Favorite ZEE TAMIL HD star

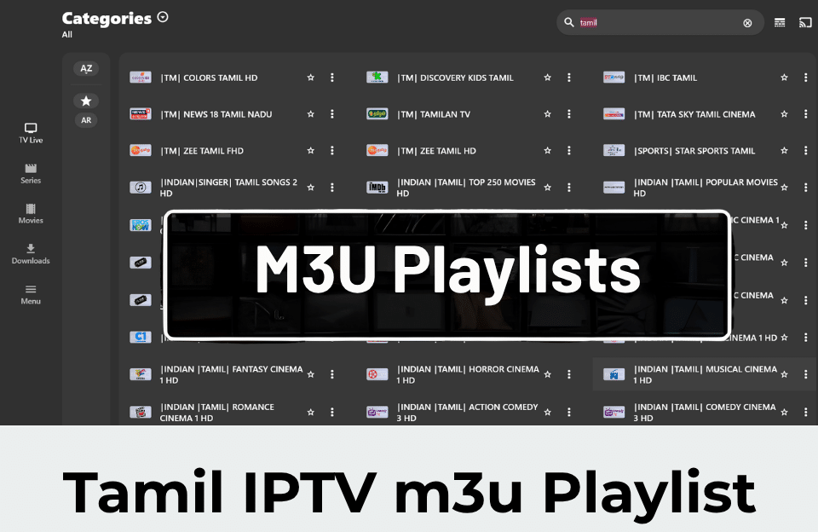click(547, 150)
